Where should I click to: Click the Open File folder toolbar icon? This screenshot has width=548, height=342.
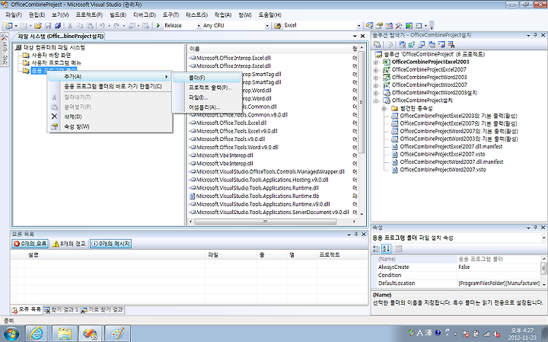(x=38, y=26)
